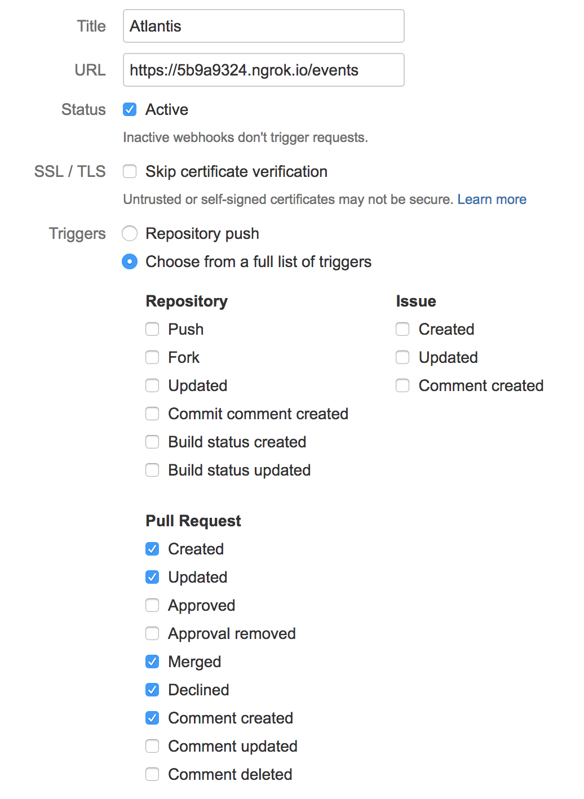Open the Learn more link
The image size is (584, 799).
coord(493,199)
